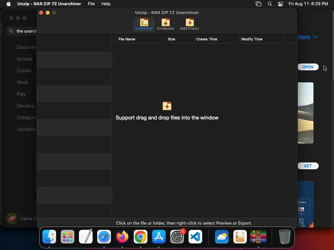The height and width of the screenshot is (250, 334).
Task: Open System Settings from the Dock
Action: [177, 236]
